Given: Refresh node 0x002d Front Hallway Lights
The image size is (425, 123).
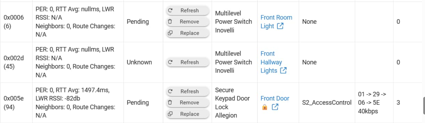Looking at the screenshot, I should 188,62.
